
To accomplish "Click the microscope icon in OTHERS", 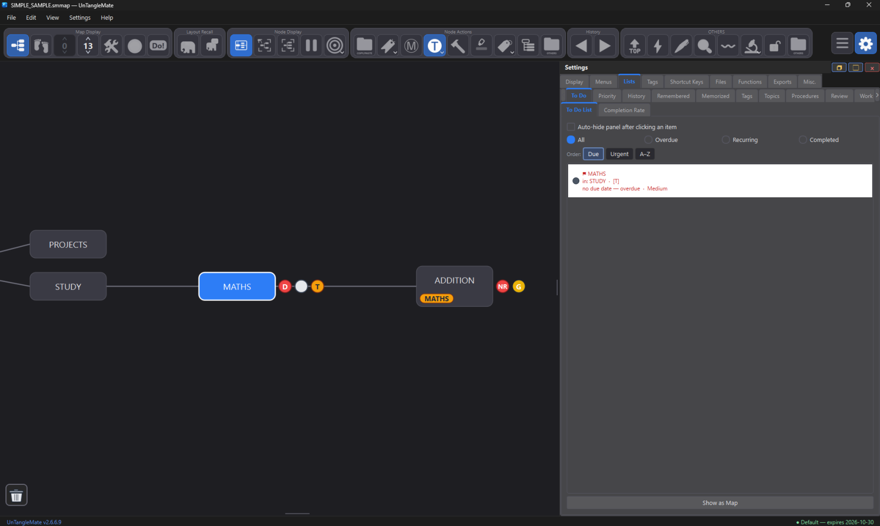I will 751,46.
